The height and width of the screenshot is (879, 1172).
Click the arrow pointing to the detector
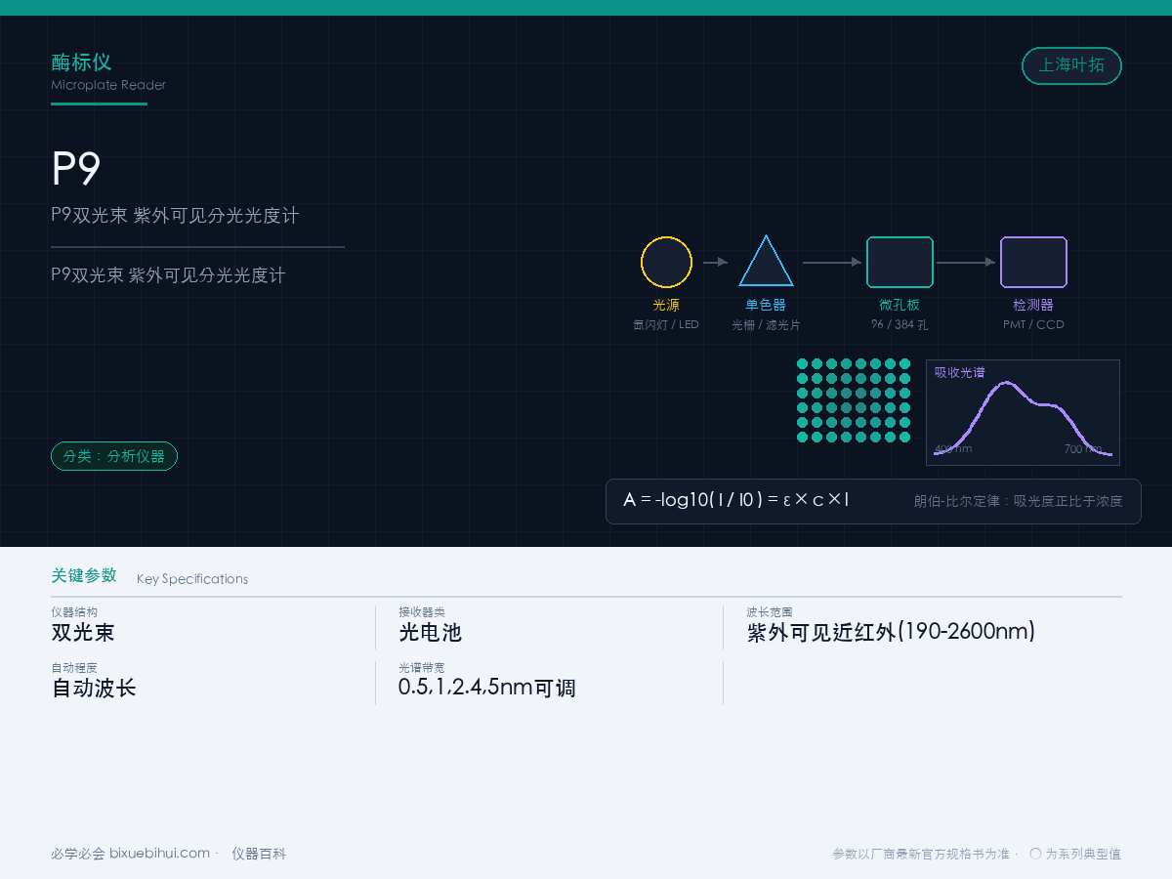click(966, 262)
